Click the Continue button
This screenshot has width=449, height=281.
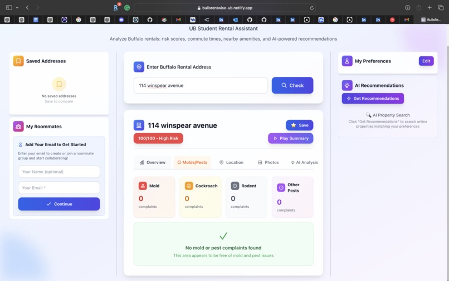(59, 204)
